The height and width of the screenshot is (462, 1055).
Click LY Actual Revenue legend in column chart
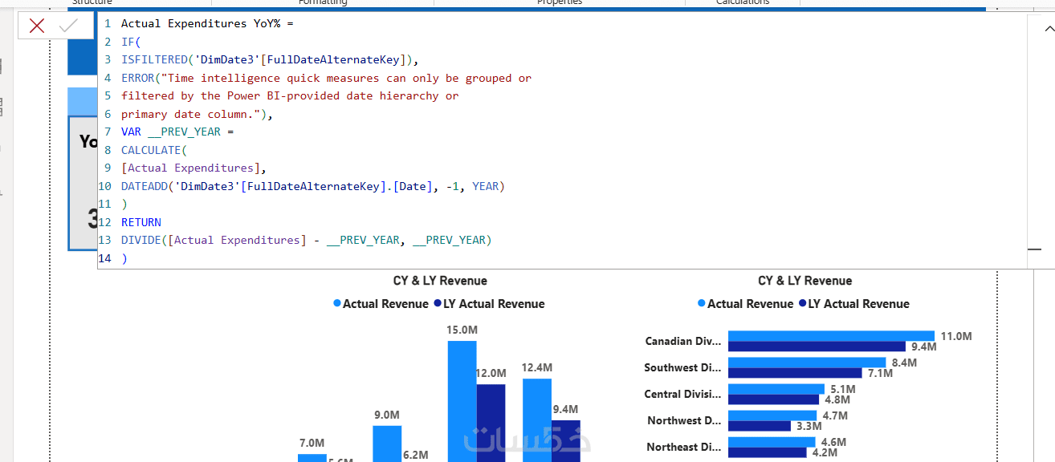pos(488,304)
